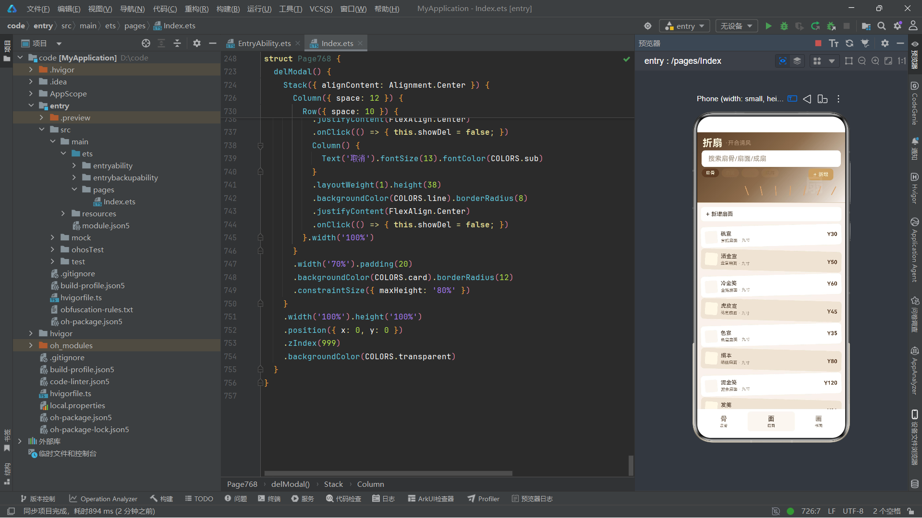Collapse the entry module folder

coord(31,106)
